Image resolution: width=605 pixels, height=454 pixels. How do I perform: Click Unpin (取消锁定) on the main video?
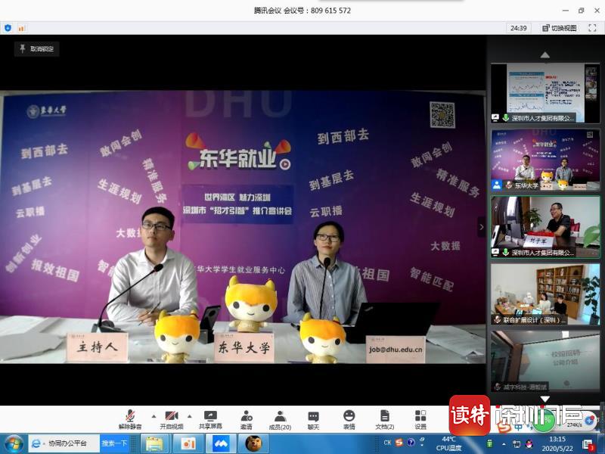(36, 48)
